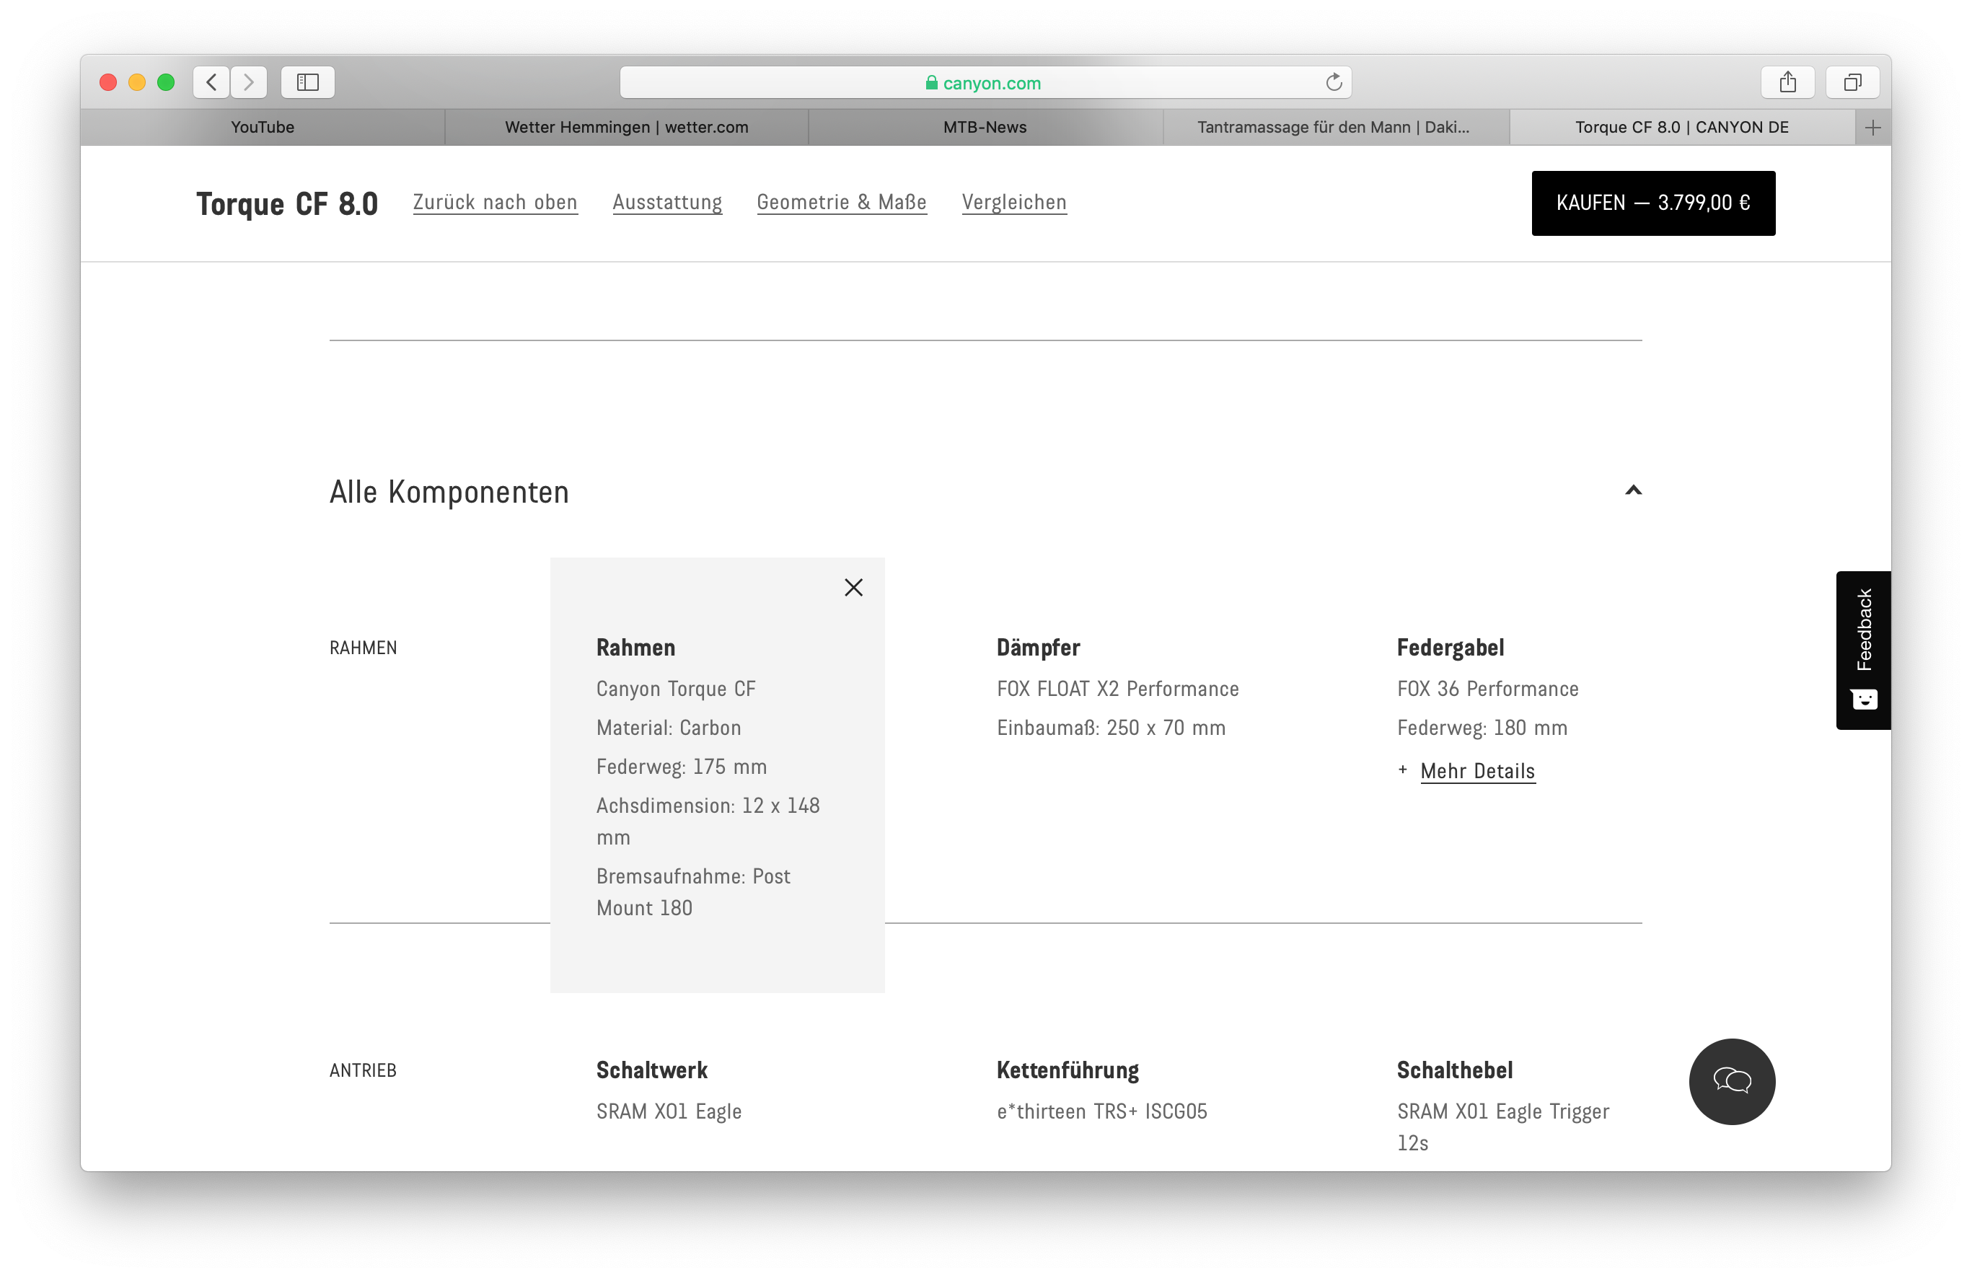Expand Mehr Details for Federgabel
1972x1278 pixels.
[x=1476, y=771]
